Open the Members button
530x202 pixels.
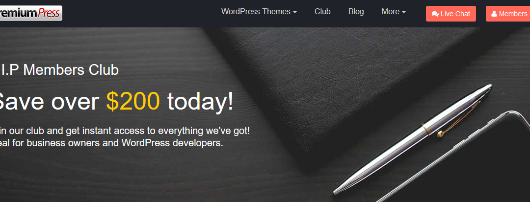tap(508, 14)
